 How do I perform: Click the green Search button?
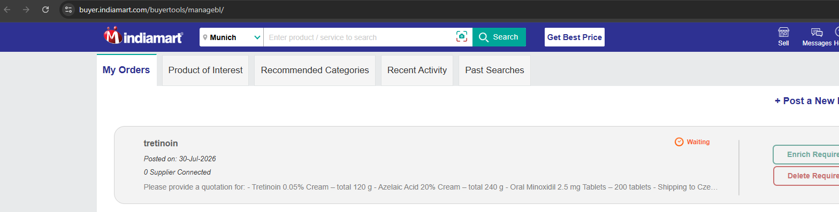(499, 37)
